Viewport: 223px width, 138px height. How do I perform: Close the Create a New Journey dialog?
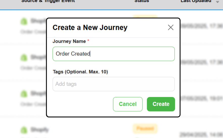171,28
